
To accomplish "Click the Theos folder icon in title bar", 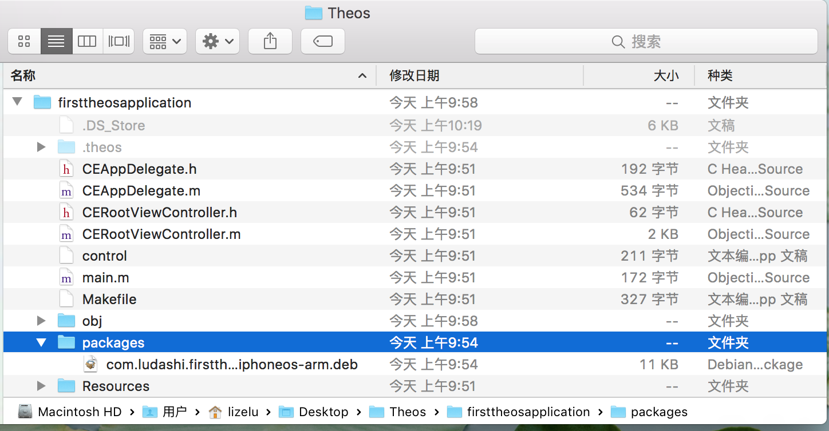I will pos(313,13).
